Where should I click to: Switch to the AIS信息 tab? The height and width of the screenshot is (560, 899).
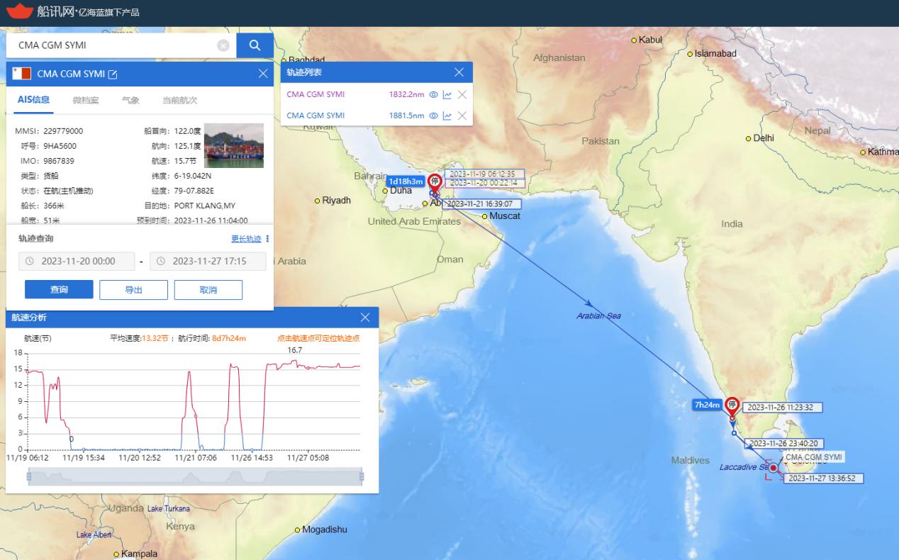coord(33,100)
